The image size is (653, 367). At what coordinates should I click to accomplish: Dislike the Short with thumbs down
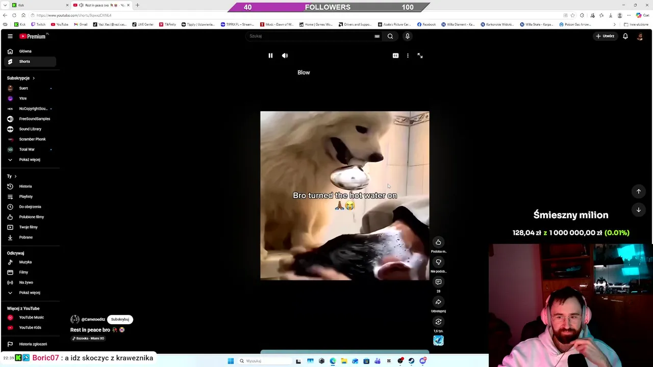tap(438, 262)
